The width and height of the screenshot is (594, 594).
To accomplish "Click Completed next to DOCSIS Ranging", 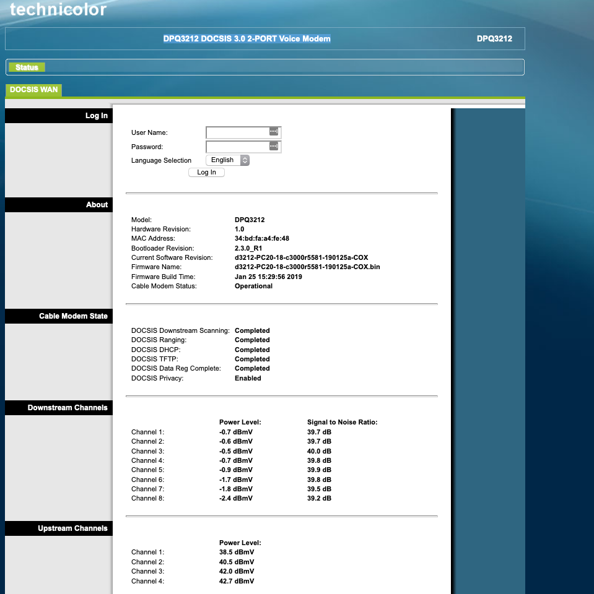I will click(252, 340).
